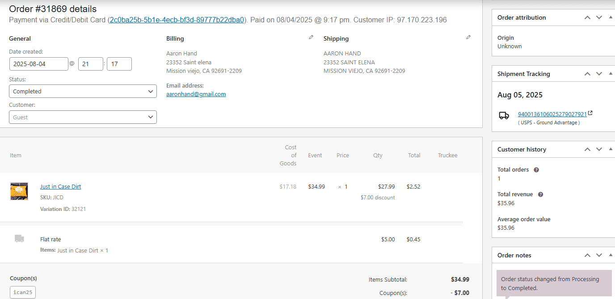
Task: Show help tooltip for Total revenue
Action: (540, 194)
